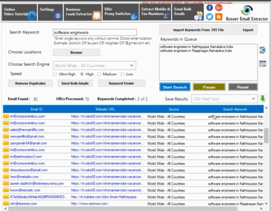Select queue entry software engineers in Rajajinagar
This screenshot has height=211, width=271.
196,51
